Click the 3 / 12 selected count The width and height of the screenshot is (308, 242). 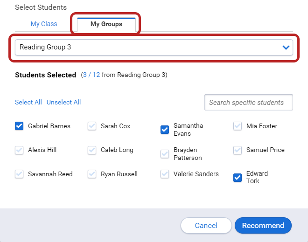click(91, 75)
